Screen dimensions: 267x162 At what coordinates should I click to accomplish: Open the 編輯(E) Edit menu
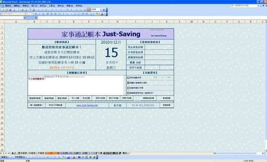[17, 6]
